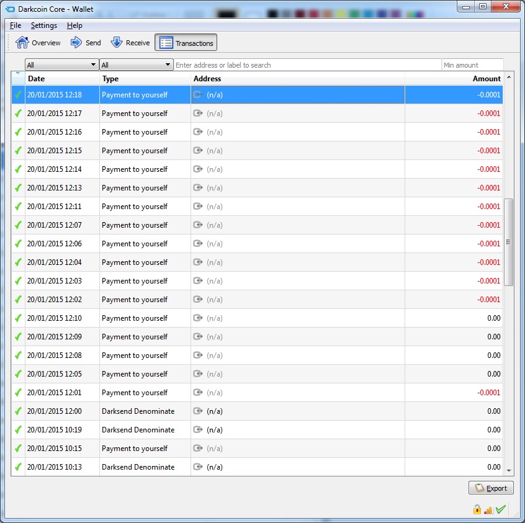Image resolution: width=525 pixels, height=523 pixels.
Task: Click the confirmed checkmark for 12:15 transaction
Action: pyautogui.click(x=19, y=151)
